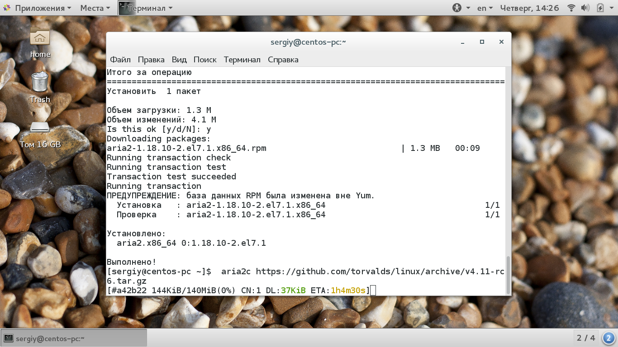This screenshot has width=618, height=347.
Task: Click the terminal title bar sergiy@centos-pc:~
Action: (308, 42)
